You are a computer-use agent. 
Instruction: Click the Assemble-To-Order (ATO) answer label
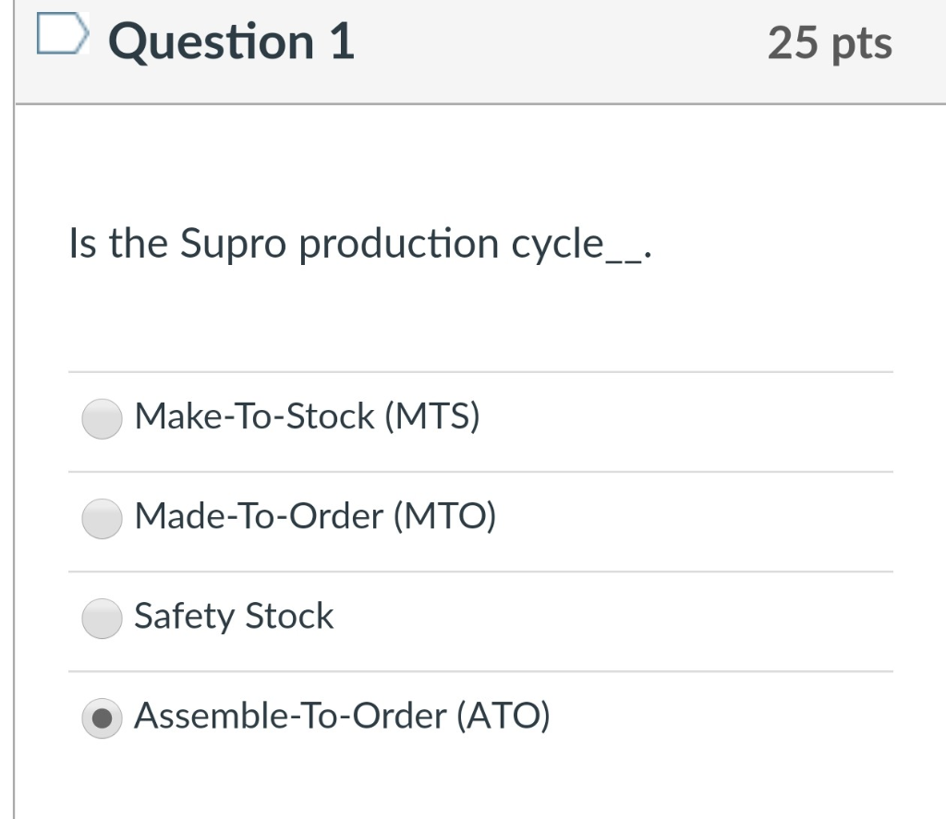pyautogui.click(x=342, y=716)
